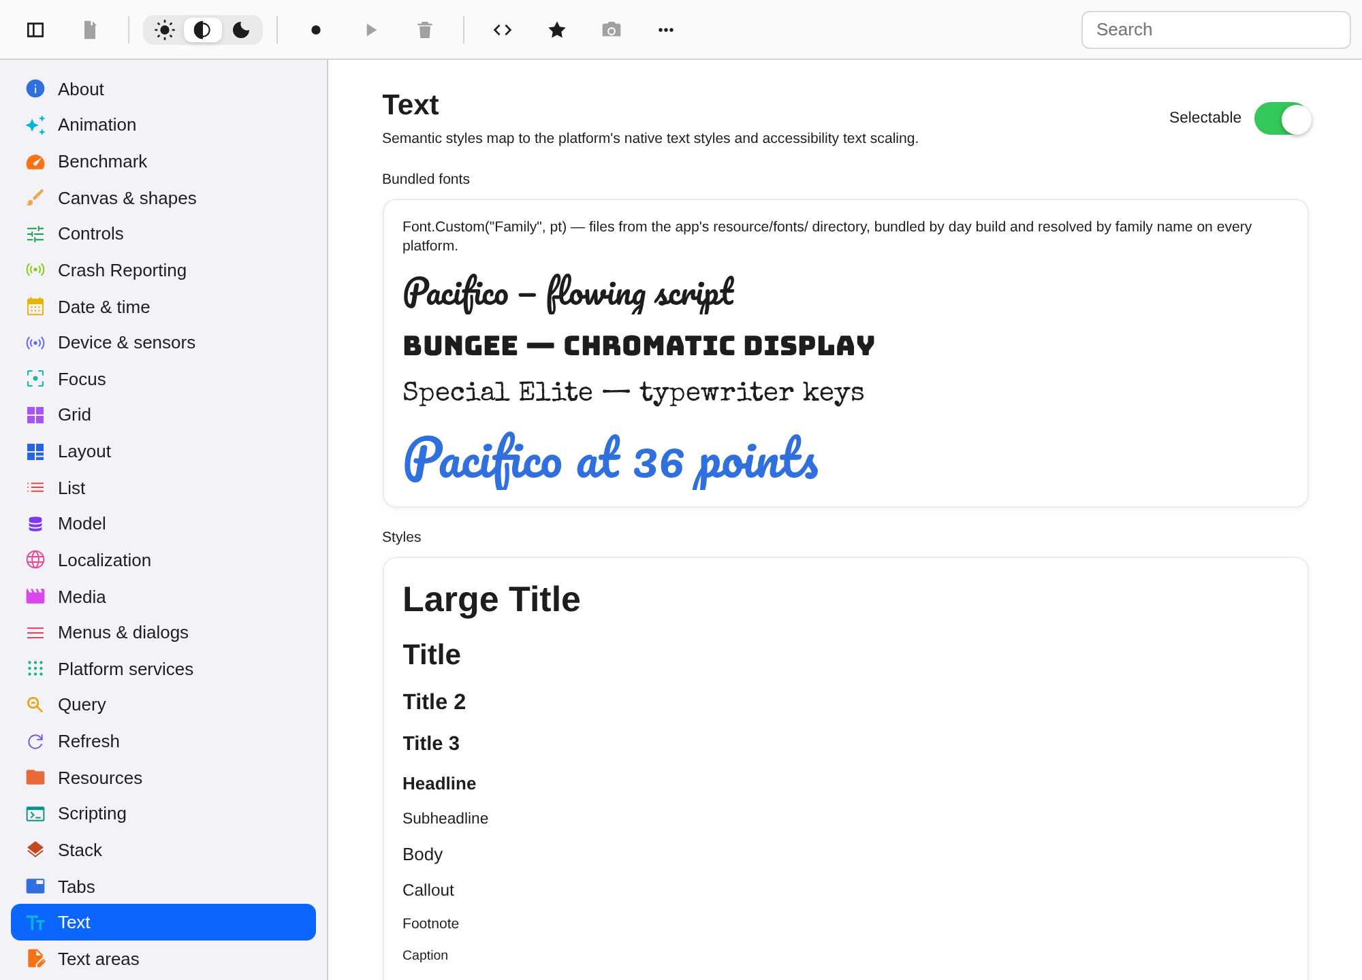Click the Localization globe icon
This screenshot has height=980, width=1362.
[35, 560]
